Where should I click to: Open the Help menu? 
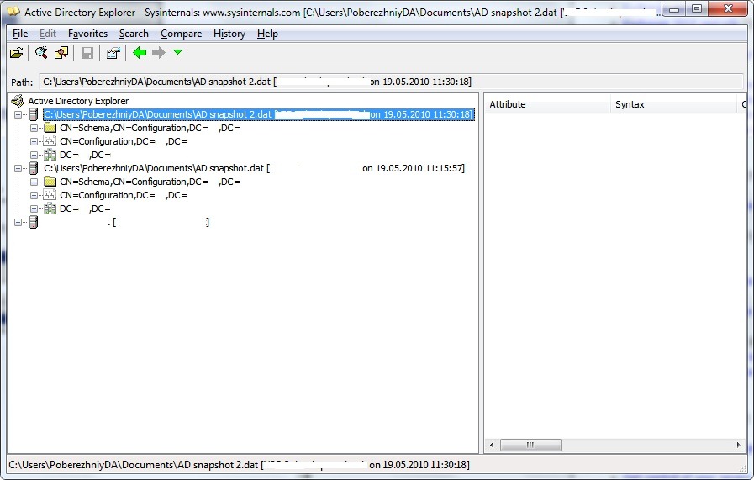[x=267, y=34]
